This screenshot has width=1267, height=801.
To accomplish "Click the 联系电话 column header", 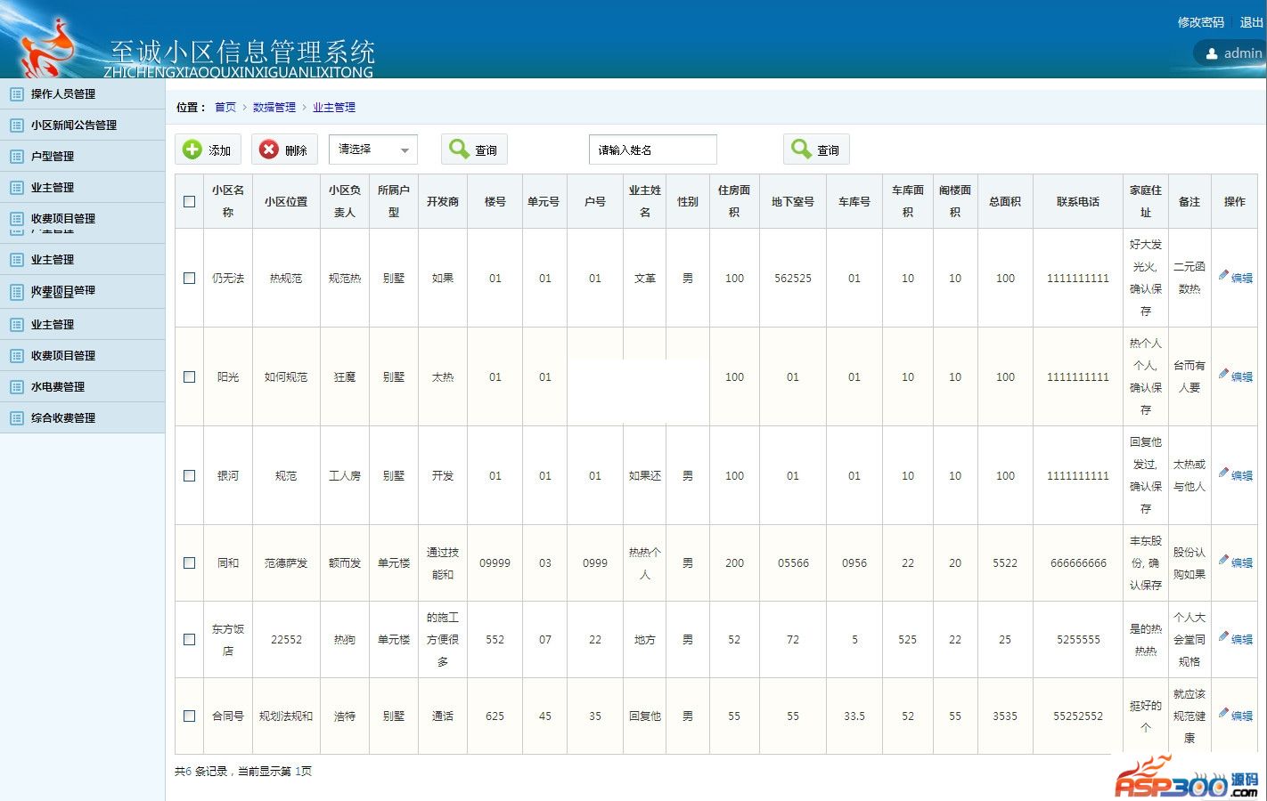I will point(1078,201).
